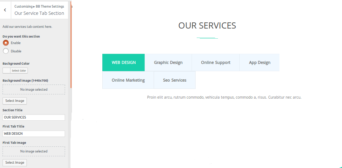The width and height of the screenshot is (342, 168).
Task: Select the Seo Services tab
Action: (x=175, y=80)
